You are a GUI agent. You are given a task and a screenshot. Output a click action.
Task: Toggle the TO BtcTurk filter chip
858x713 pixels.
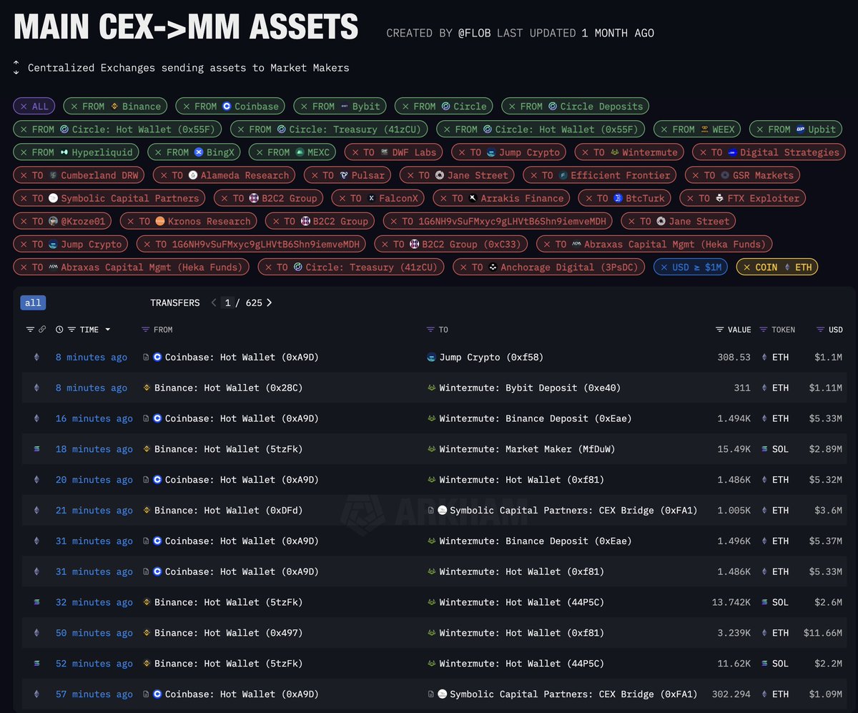pos(625,198)
